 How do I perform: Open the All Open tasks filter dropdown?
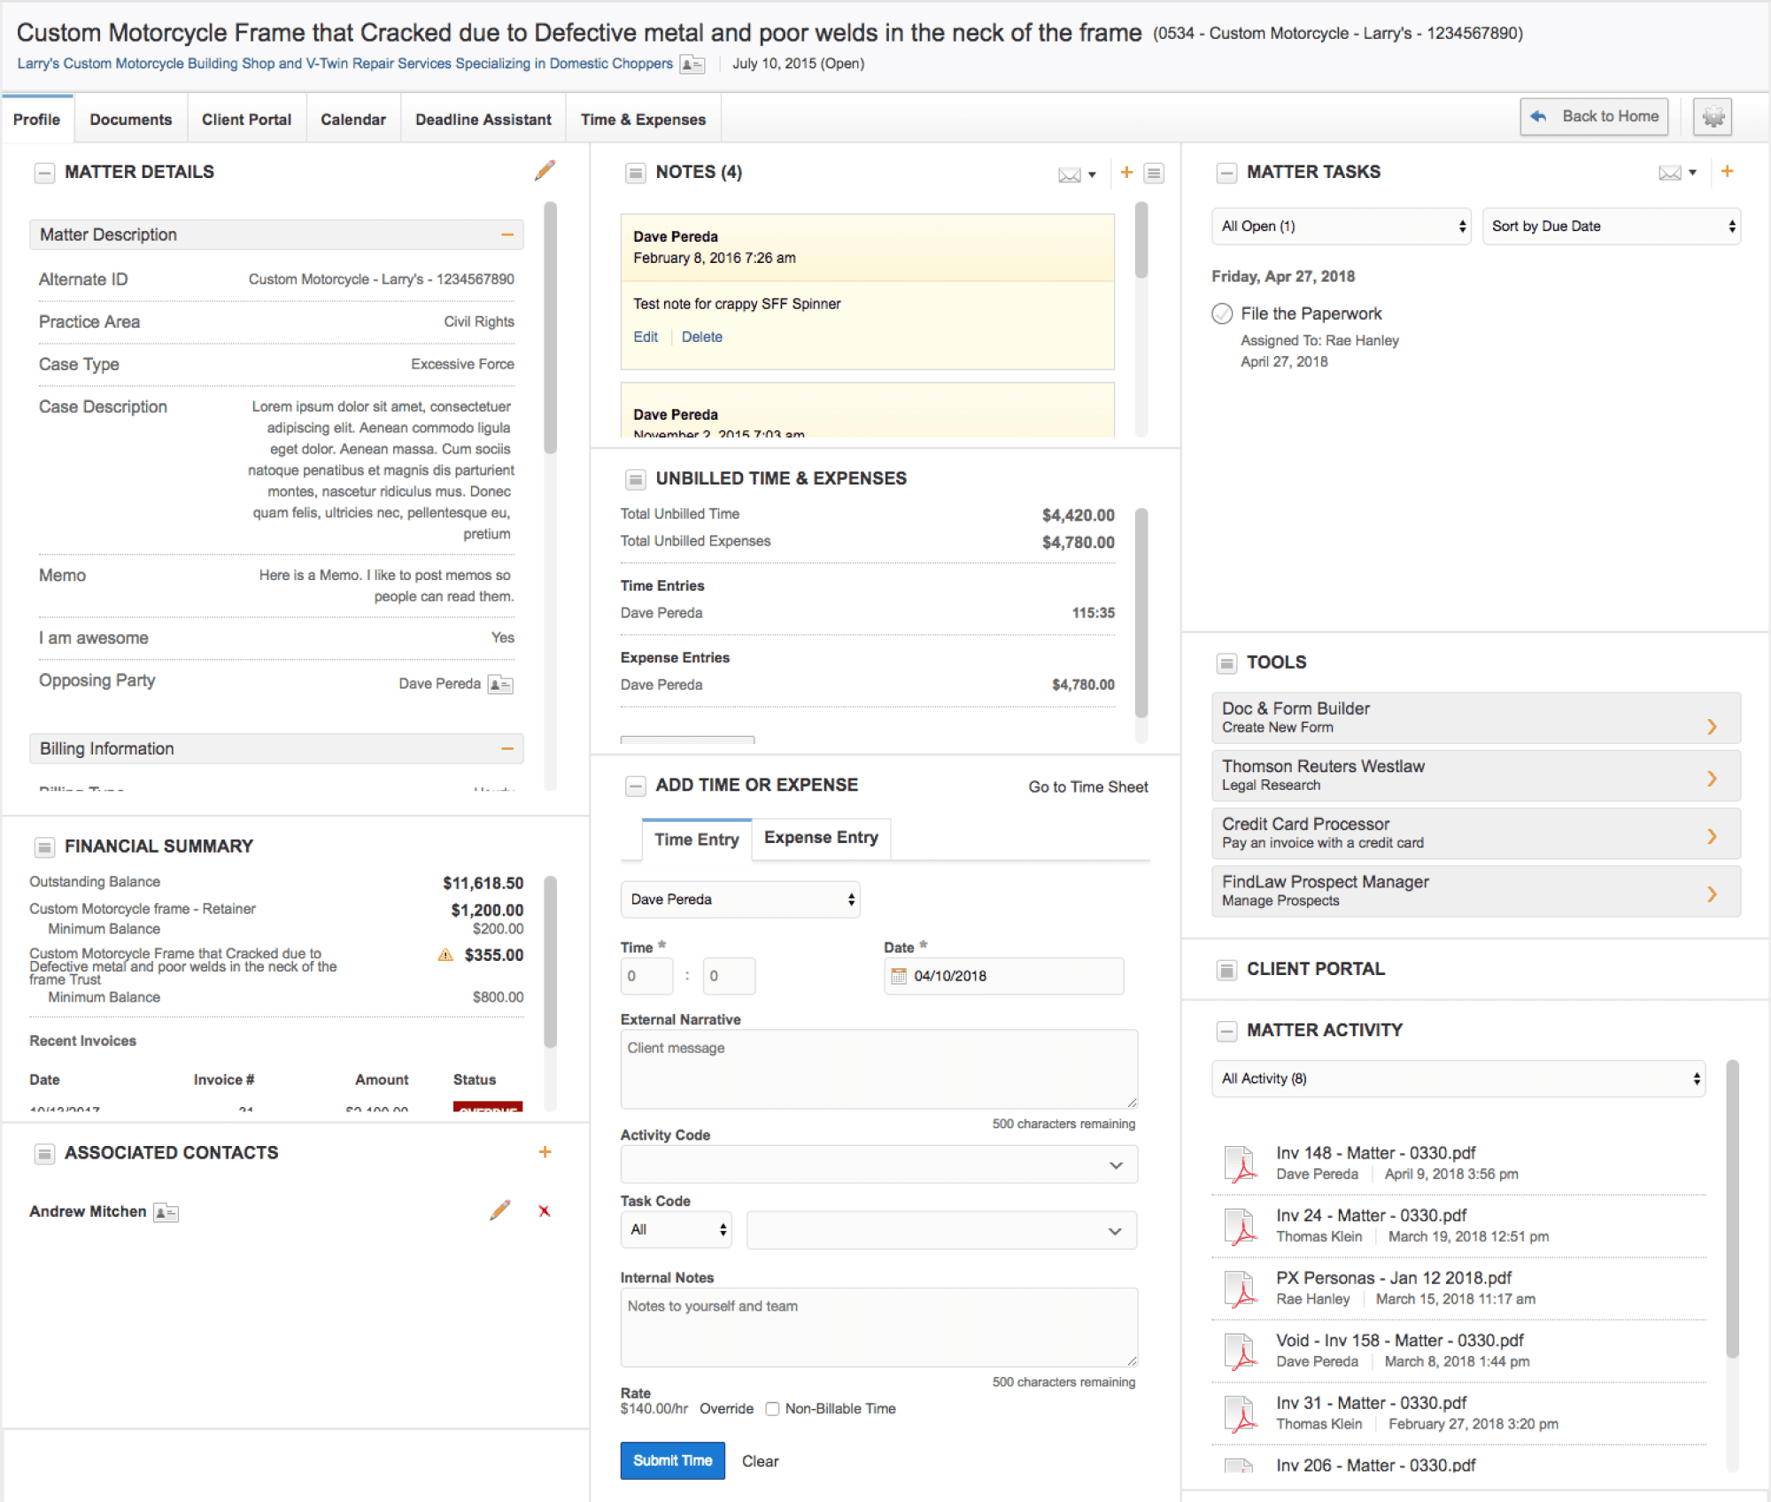coord(1341,227)
